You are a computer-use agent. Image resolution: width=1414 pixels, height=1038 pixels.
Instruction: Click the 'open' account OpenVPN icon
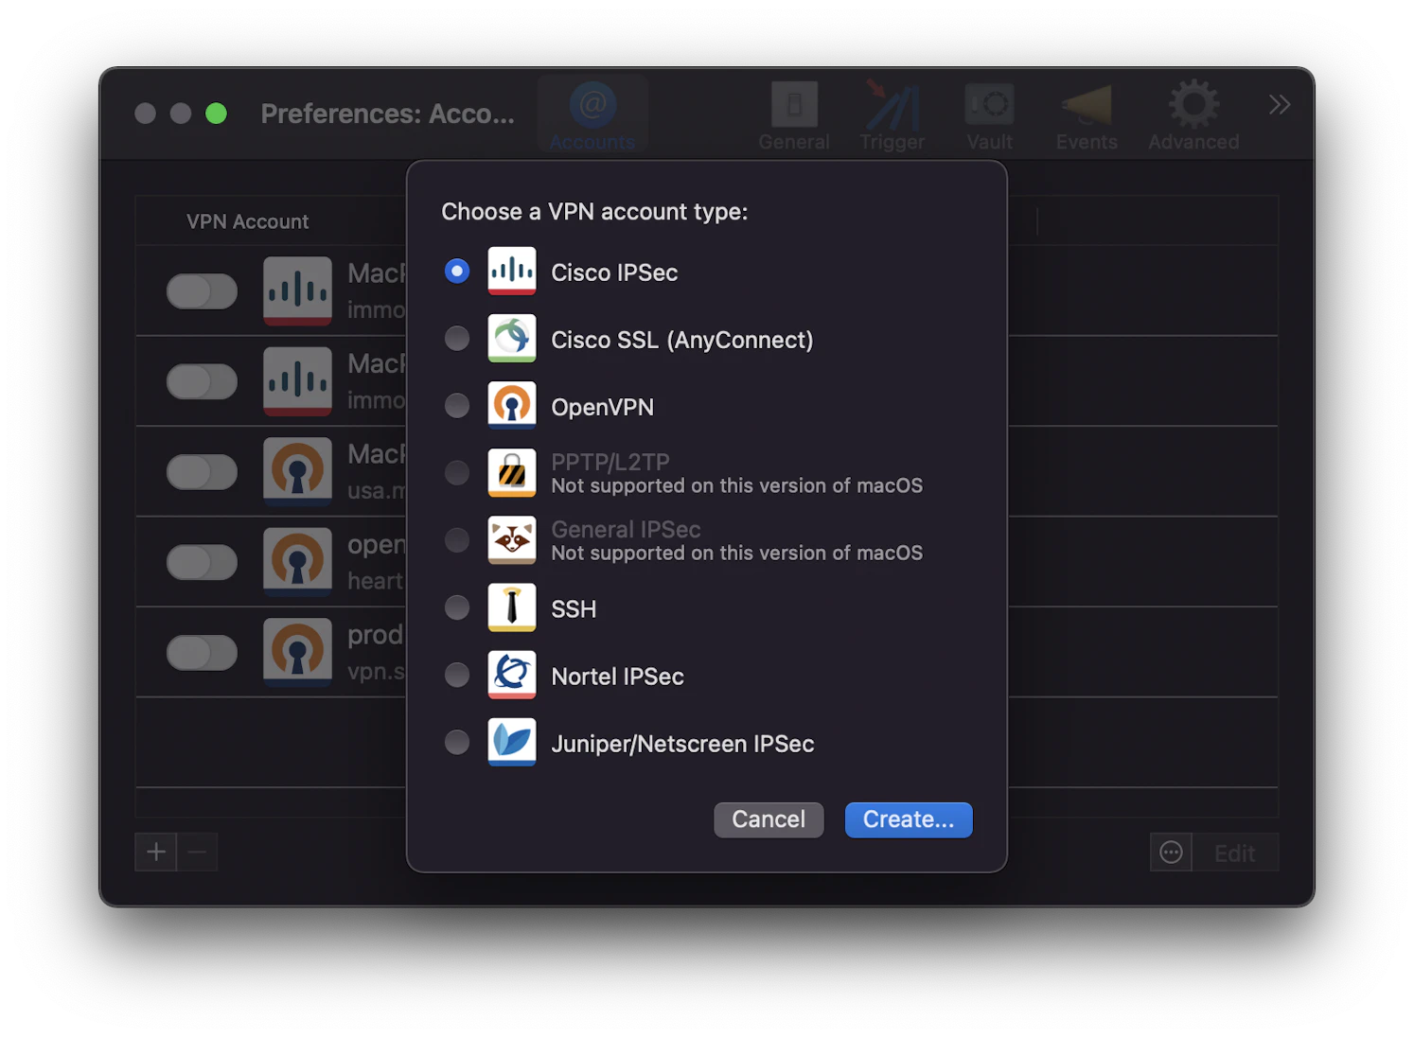point(297,562)
